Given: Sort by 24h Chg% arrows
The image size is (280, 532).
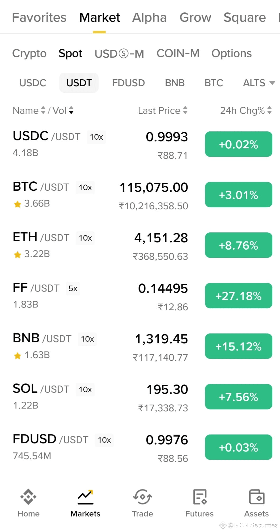Looking at the screenshot, I should 269,110.
